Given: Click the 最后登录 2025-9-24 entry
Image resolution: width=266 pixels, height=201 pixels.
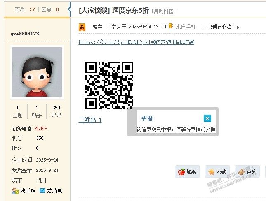Looking at the screenshot, I should pyautogui.click(x=35, y=170).
